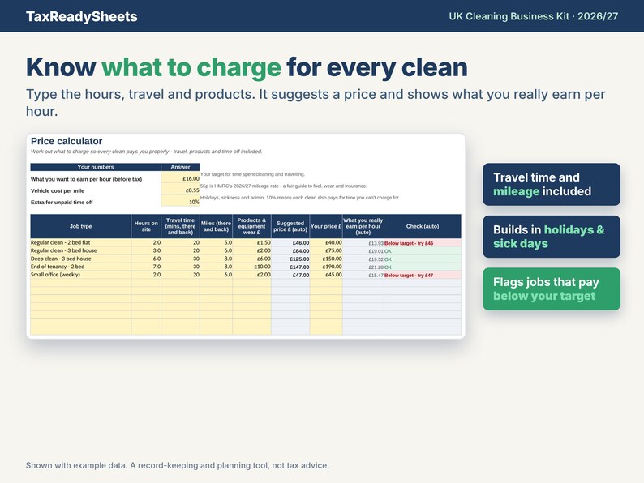Click the £19.01 real hourly earnings value

(363, 250)
